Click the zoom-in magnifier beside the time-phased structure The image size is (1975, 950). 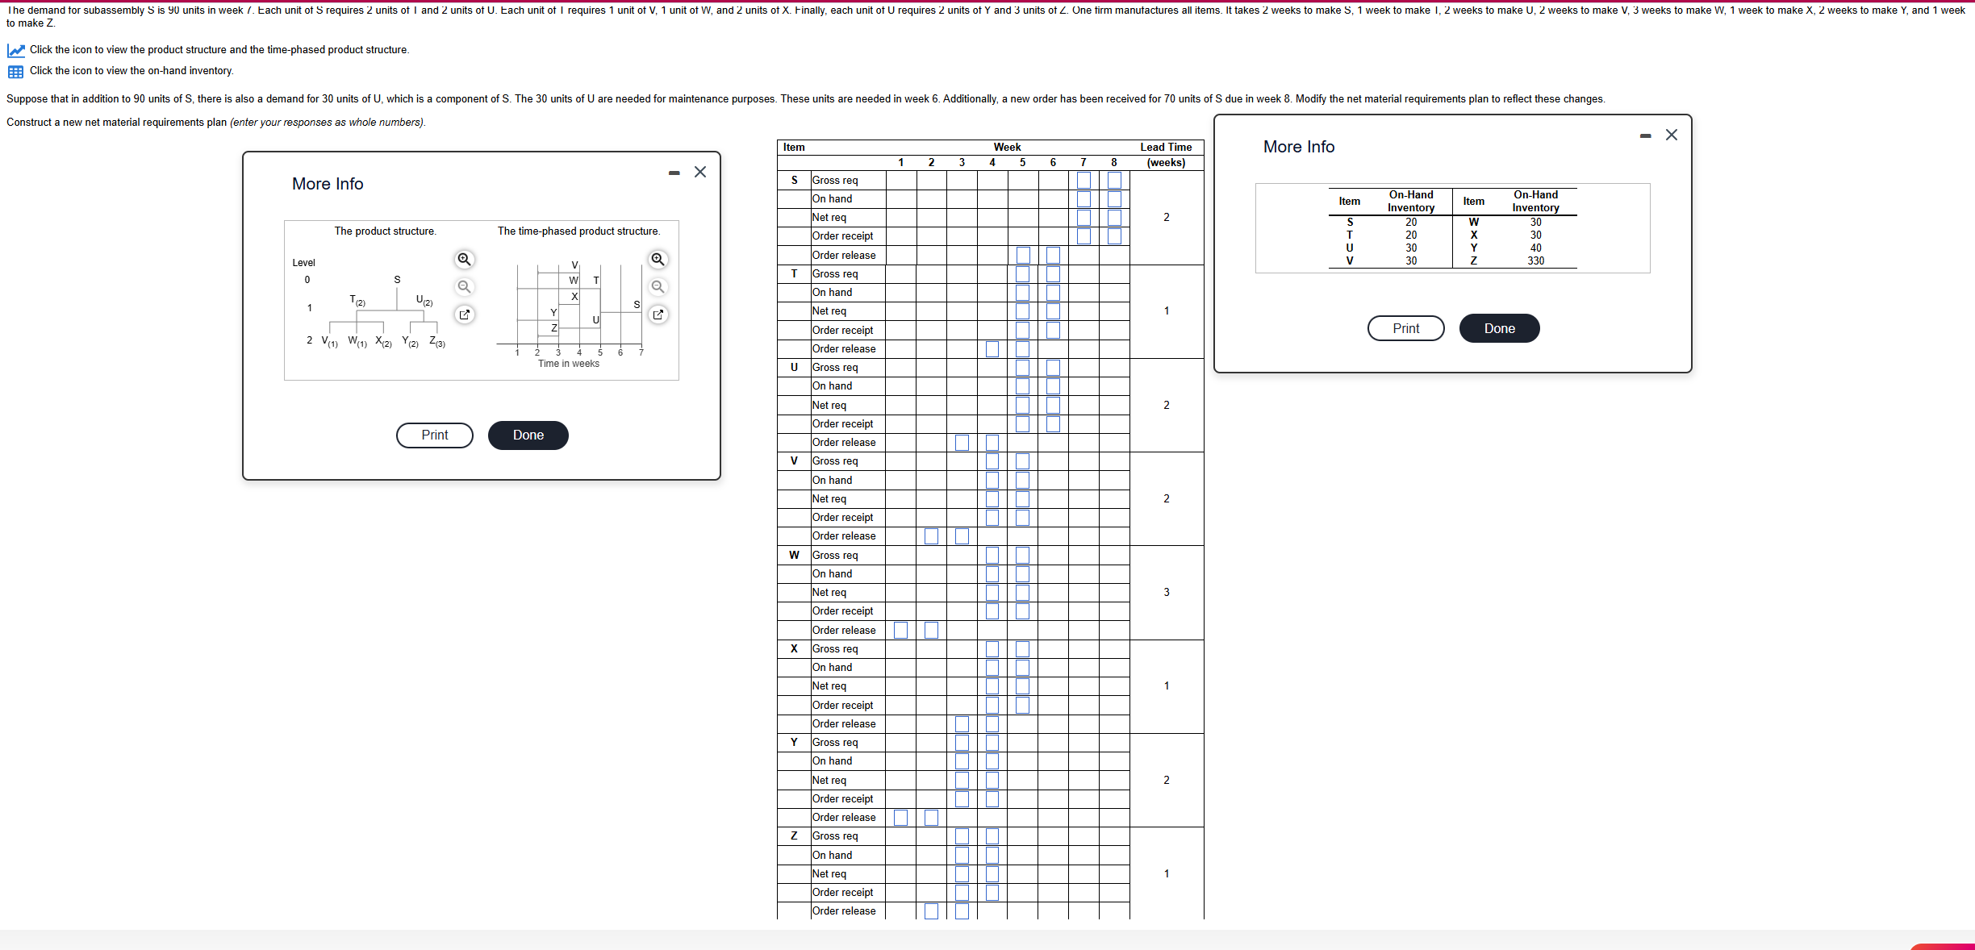click(x=658, y=259)
